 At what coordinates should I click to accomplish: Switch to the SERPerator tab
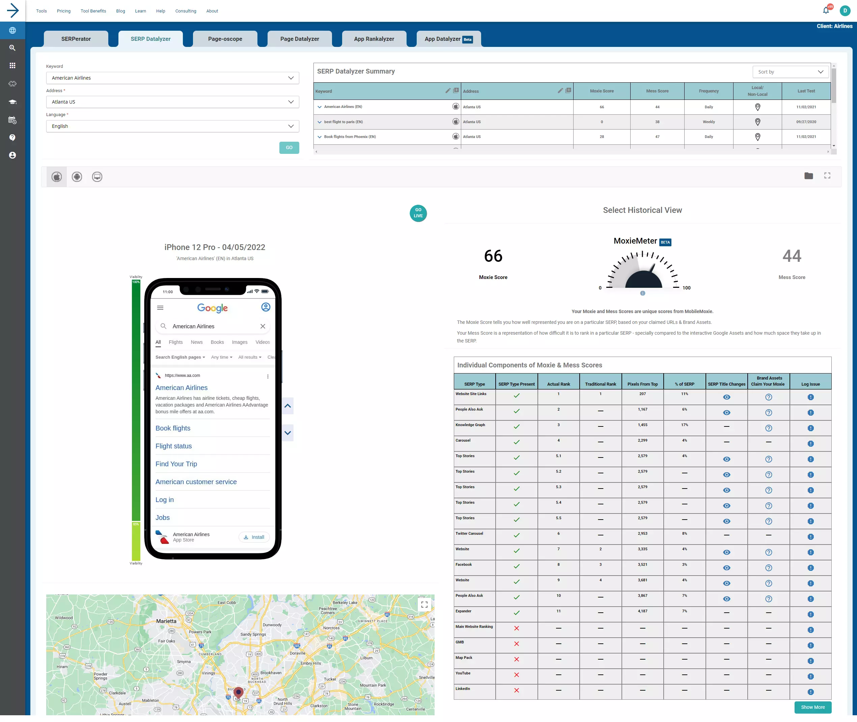tap(76, 39)
